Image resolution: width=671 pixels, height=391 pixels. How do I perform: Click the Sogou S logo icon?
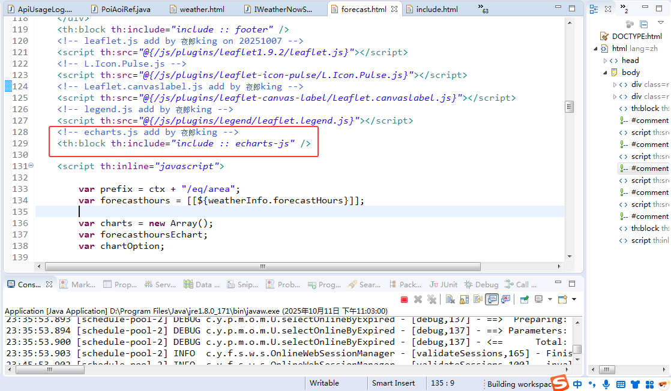tap(560, 383)
